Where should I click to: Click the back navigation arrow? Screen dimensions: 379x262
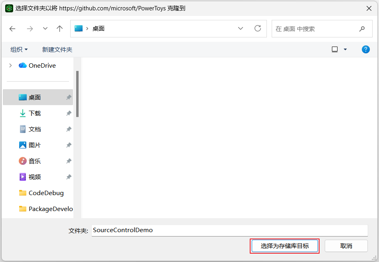coord(12,29)
